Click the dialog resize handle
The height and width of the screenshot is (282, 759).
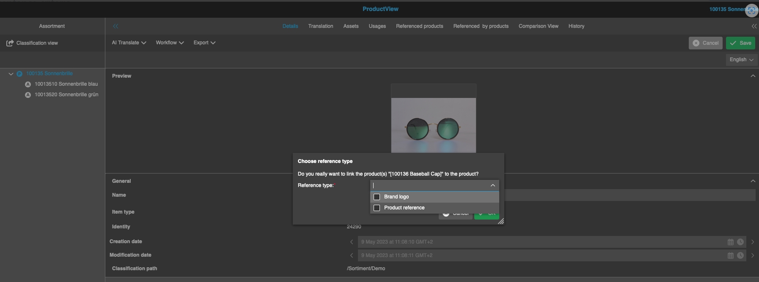500,221
